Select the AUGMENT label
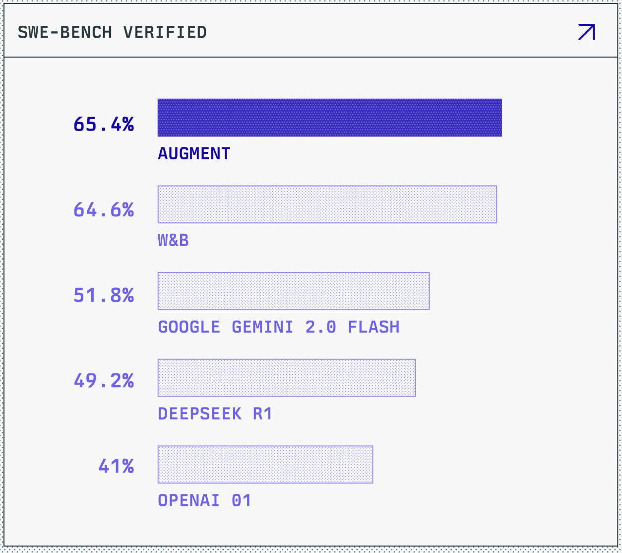622x553 pixels. coord(194,154)
